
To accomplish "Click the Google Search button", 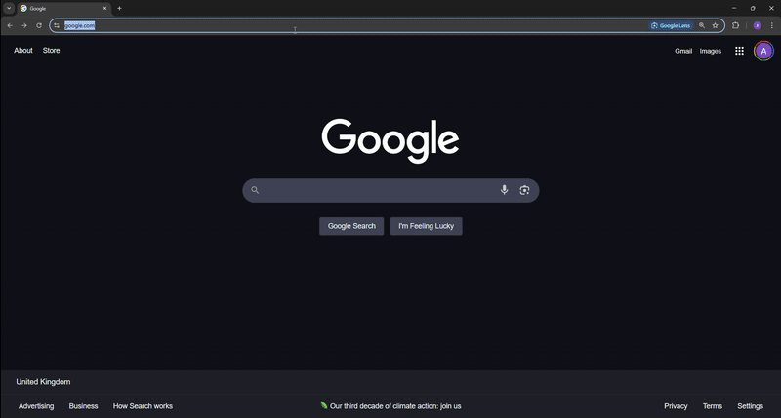I will (351, 226).
